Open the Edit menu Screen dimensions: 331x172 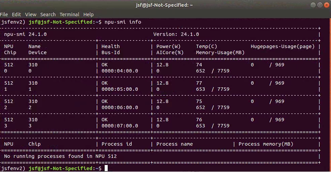[16, 14]
